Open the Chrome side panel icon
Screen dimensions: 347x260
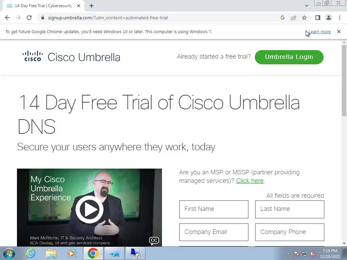coord(318,18)
